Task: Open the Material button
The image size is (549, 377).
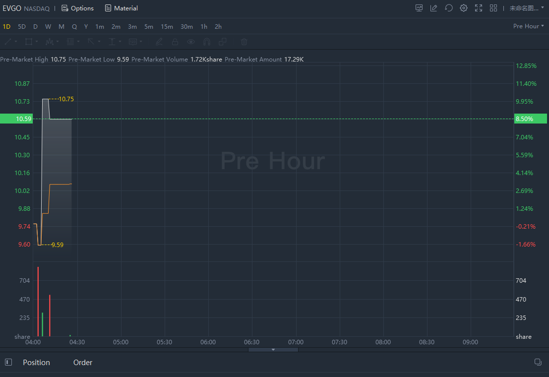Action: (121, 8)
